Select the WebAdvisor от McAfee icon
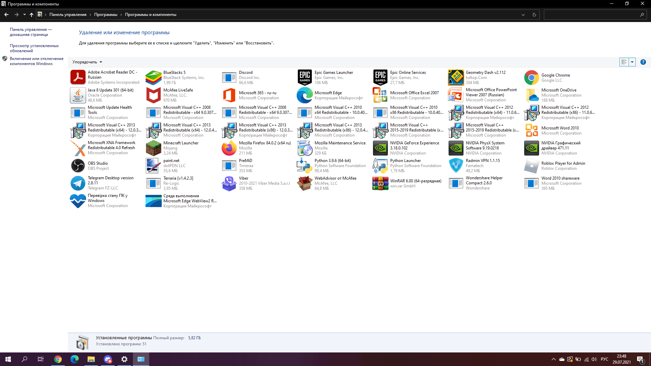The width and height of the screenshot is (651, 366). click(x=304, y=183)
